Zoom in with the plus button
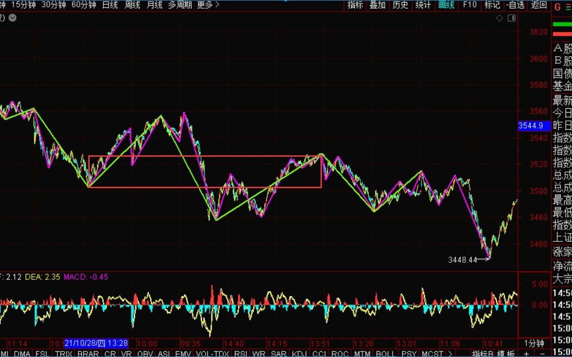The height and width of the screenshot is (357, 572). [x=526, y=354]
